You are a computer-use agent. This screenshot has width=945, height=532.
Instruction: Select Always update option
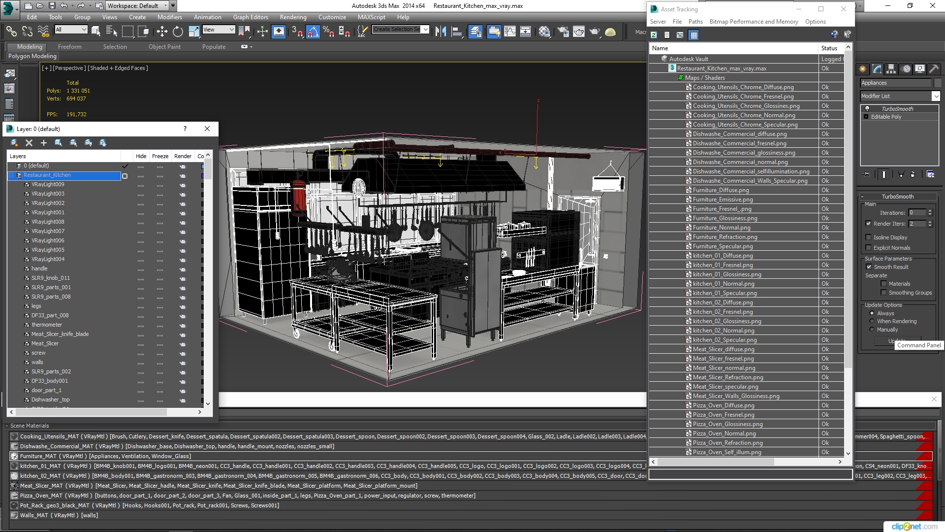pyautogui.click(x=872, y=313)
